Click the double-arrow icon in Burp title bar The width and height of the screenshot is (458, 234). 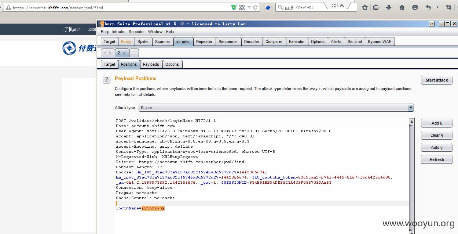pos(432,24)
